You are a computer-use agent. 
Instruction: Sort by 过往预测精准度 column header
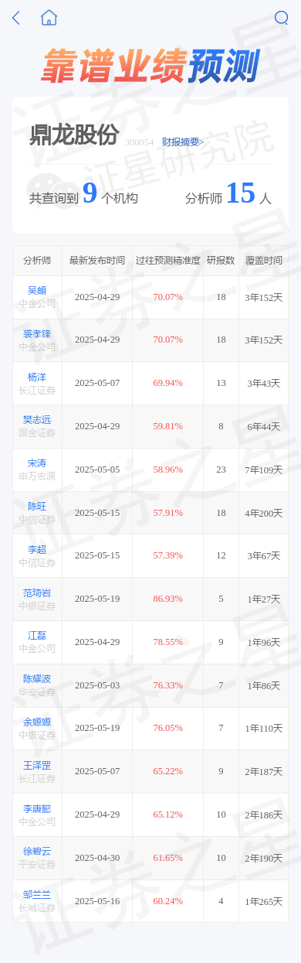[167, 261]
